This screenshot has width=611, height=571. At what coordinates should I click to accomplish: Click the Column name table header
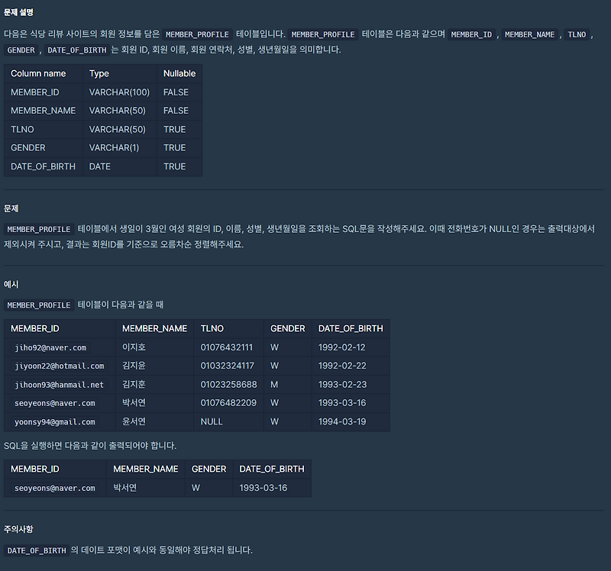38,73
